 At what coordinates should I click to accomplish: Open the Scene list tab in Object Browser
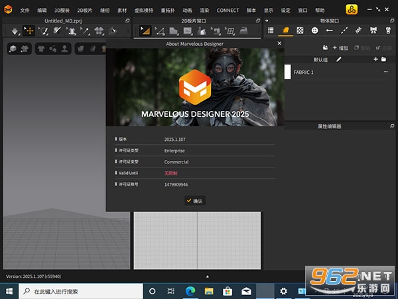tap(271, 31)
